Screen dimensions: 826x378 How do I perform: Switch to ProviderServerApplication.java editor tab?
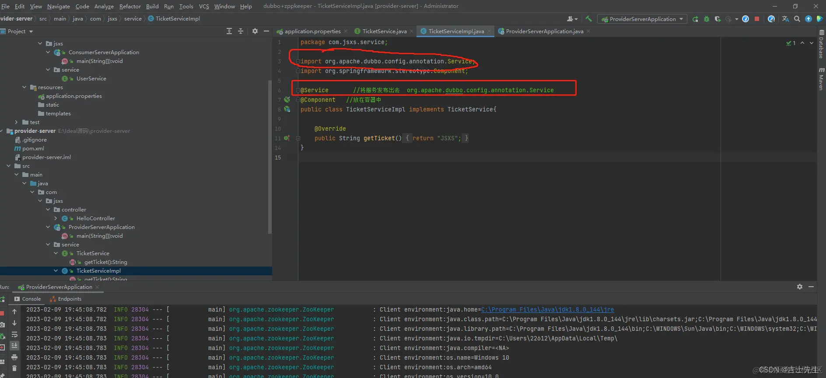(x=544, y=31)
